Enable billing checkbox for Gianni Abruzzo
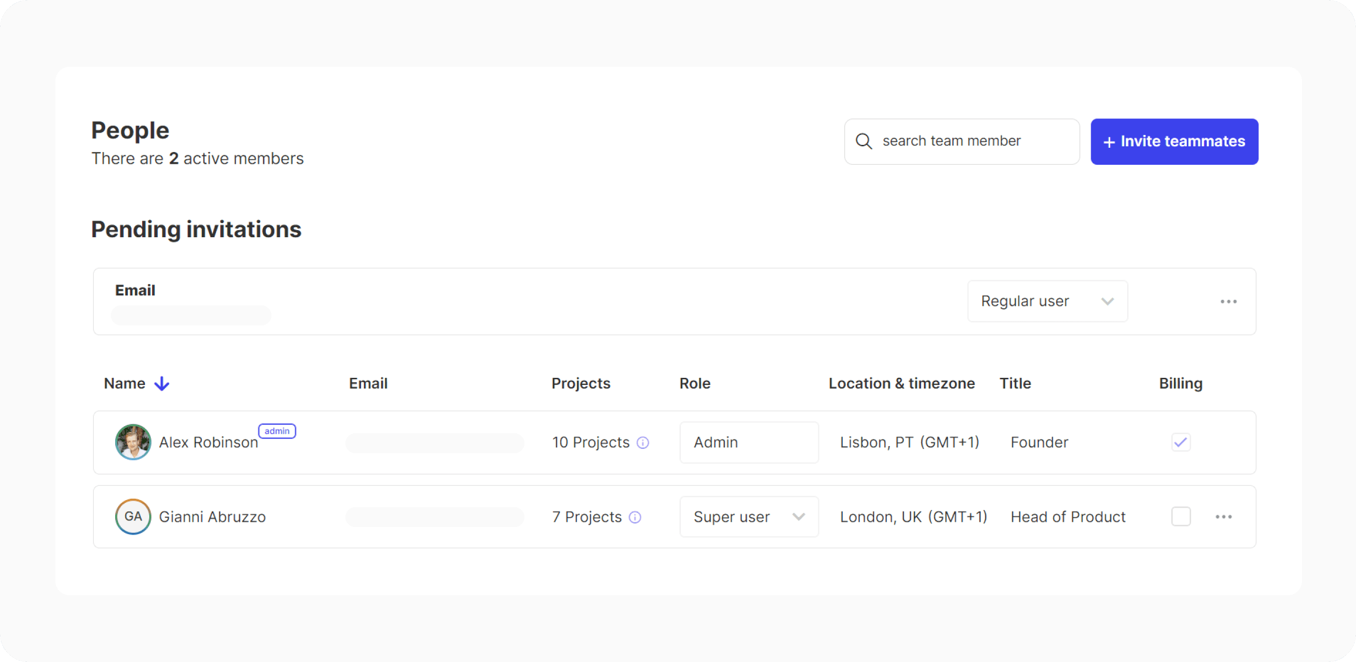 (x=1181, y=517)
